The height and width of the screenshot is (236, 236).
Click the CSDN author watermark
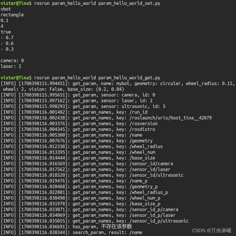211,231
